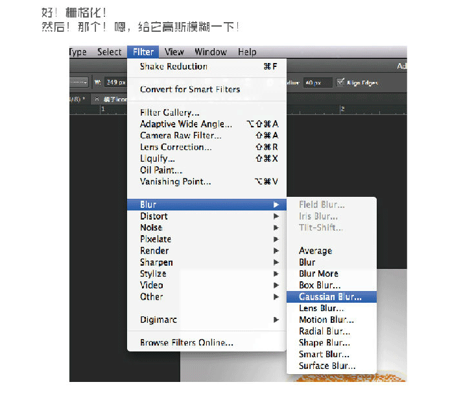Image resolution: width=474 pixels, height=393 pixels.
Task: Open Vanishing Point filter
Action: pos(207,181)
